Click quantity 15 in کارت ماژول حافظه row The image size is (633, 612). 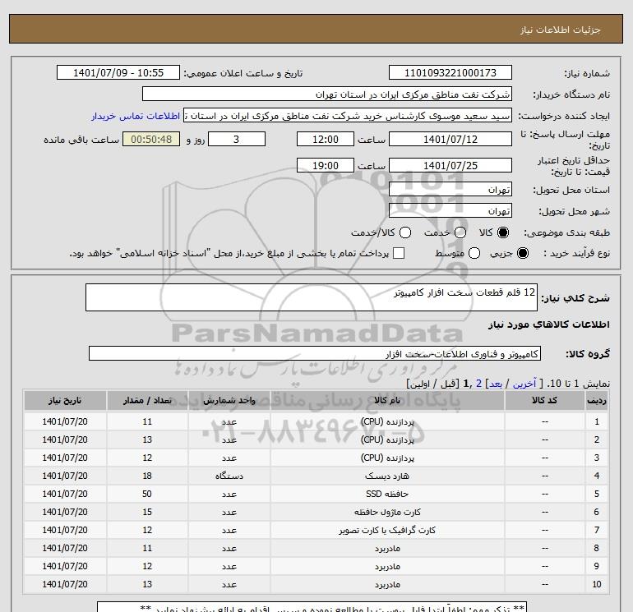tap(147, 512)
